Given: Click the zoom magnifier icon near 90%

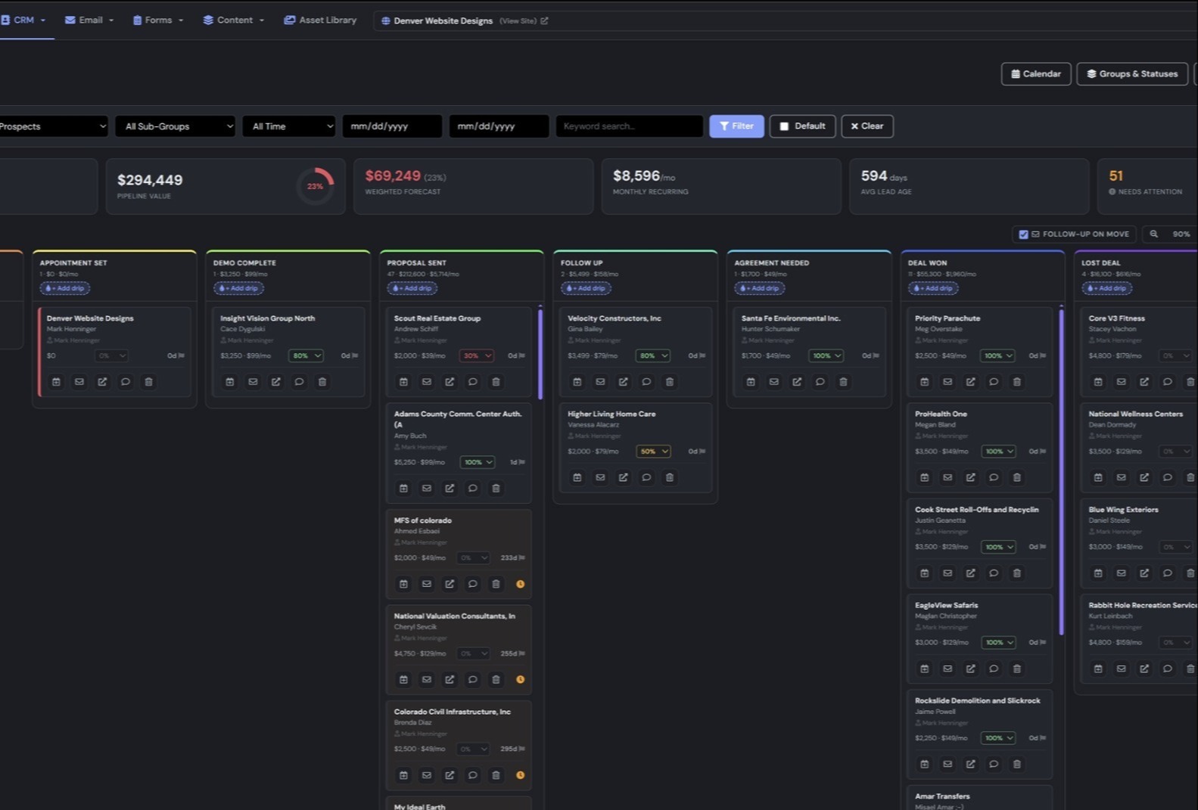Looking at the screenshot, I should (1154, 234).
